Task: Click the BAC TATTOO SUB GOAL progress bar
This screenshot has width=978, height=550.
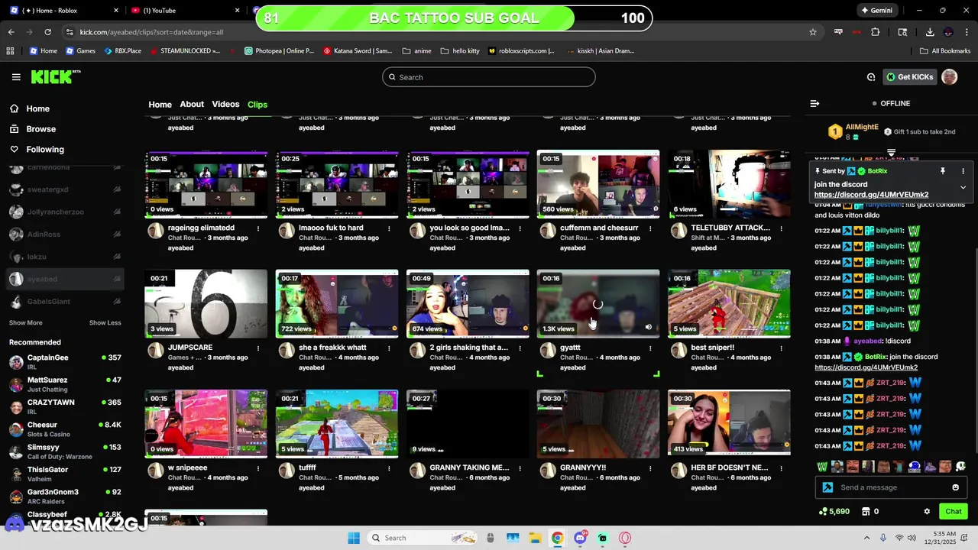Action: (x=454, y=18)
